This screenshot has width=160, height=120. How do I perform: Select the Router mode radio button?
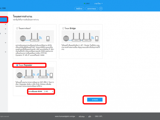pyautogui.click(x=17, y=28)
